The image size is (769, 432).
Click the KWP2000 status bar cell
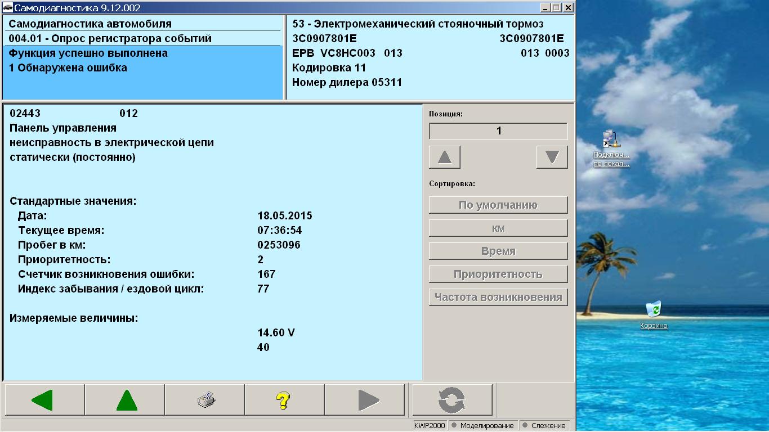[430, 425]
